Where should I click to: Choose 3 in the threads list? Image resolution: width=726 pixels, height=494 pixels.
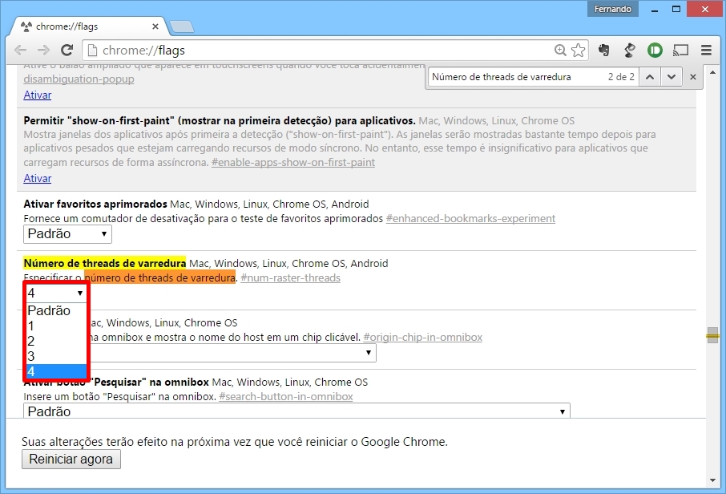[x=55, y=356]
